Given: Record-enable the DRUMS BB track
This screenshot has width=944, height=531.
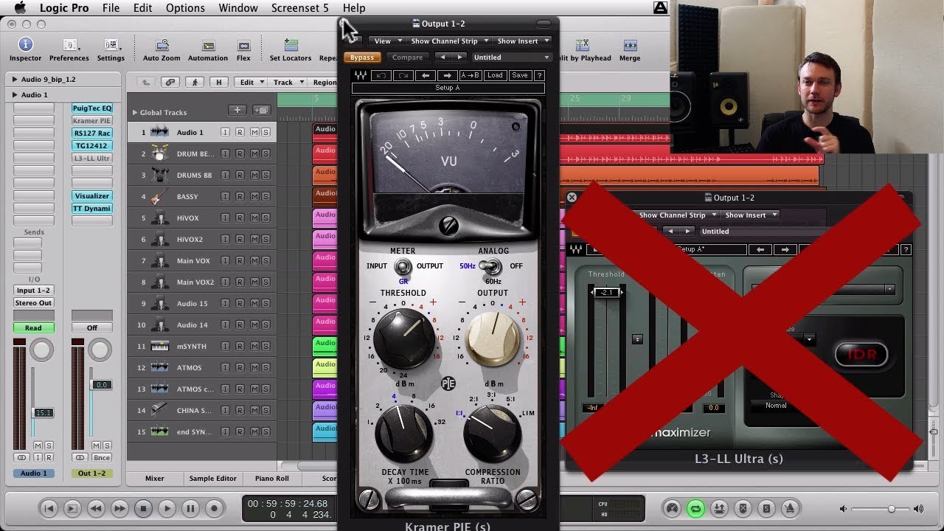Looking at the screenshot, I should (240, 175).
